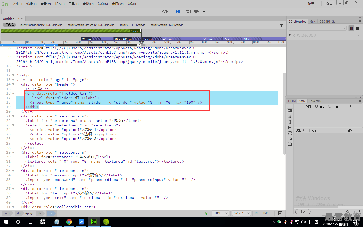Collapse the fieldcontain div at line 21
The height and width of the screenshot is (227, 363).
click(x=13, y=116)
